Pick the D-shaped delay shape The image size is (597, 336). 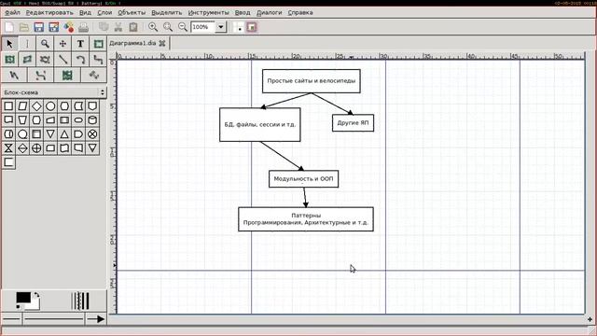pos(78,134)
